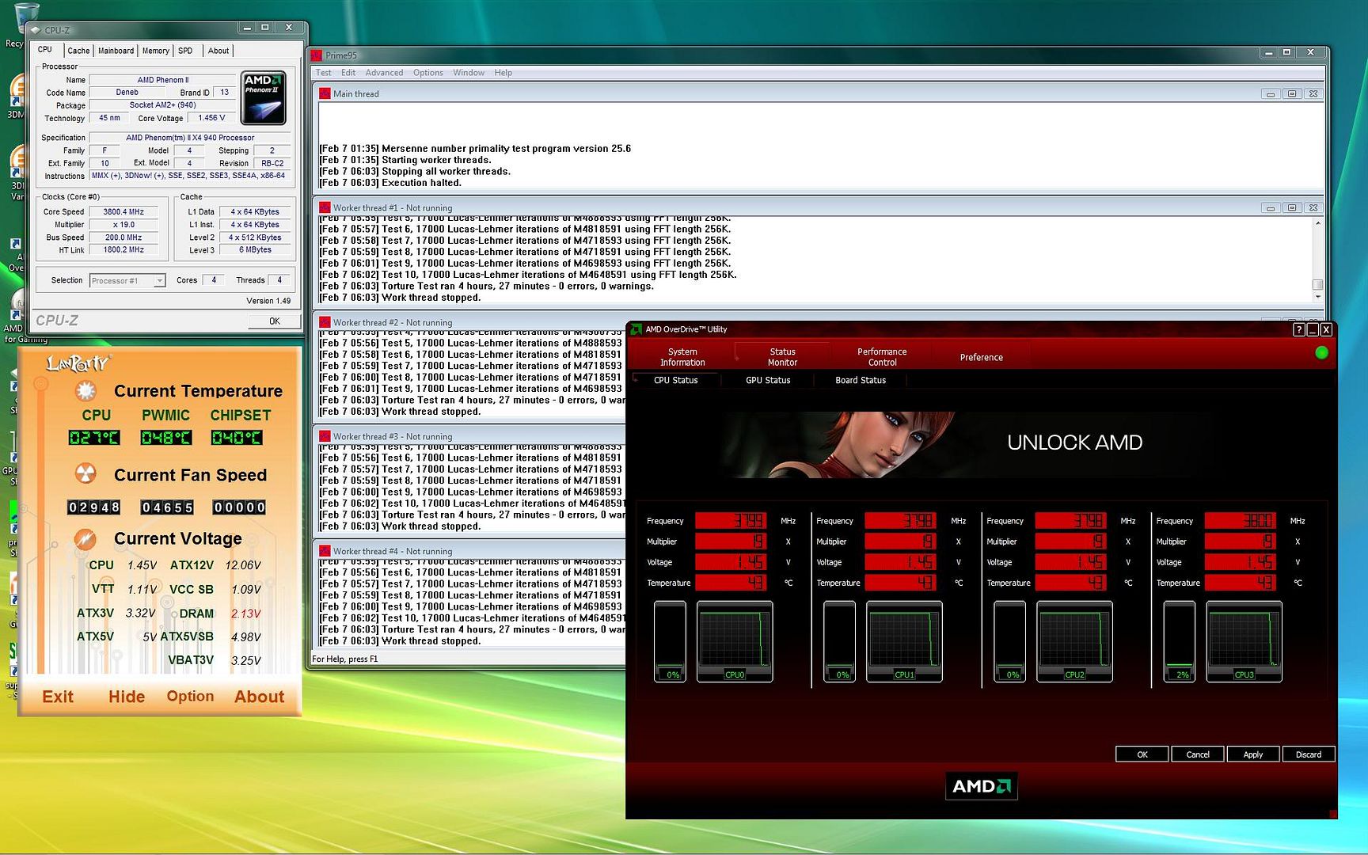Click the Worker thread #1 vertical scrollbar
This screenshot has width=1368, height=855.
(1317, 260)
